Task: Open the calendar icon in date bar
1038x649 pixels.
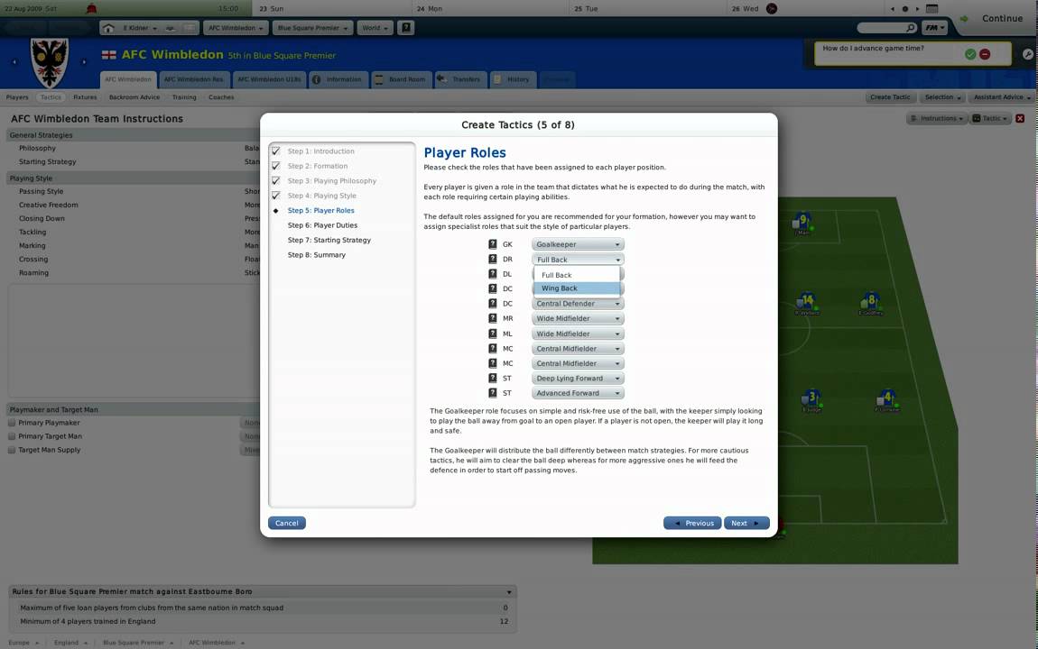Action: click(x=931, y=9)
